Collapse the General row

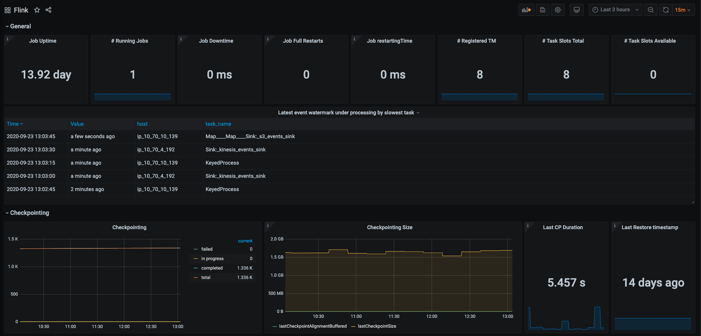tap(20, 26)
